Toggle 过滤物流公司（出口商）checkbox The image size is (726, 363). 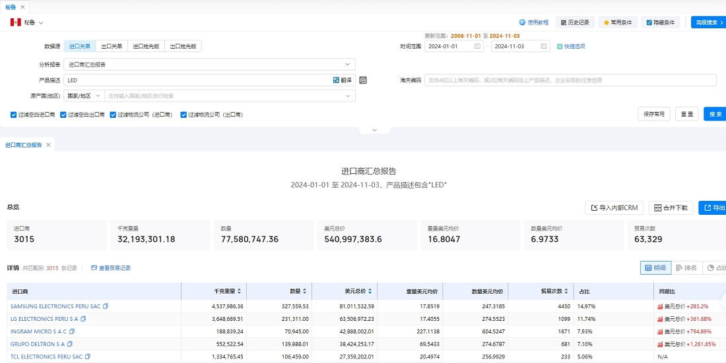coord(184,115)
